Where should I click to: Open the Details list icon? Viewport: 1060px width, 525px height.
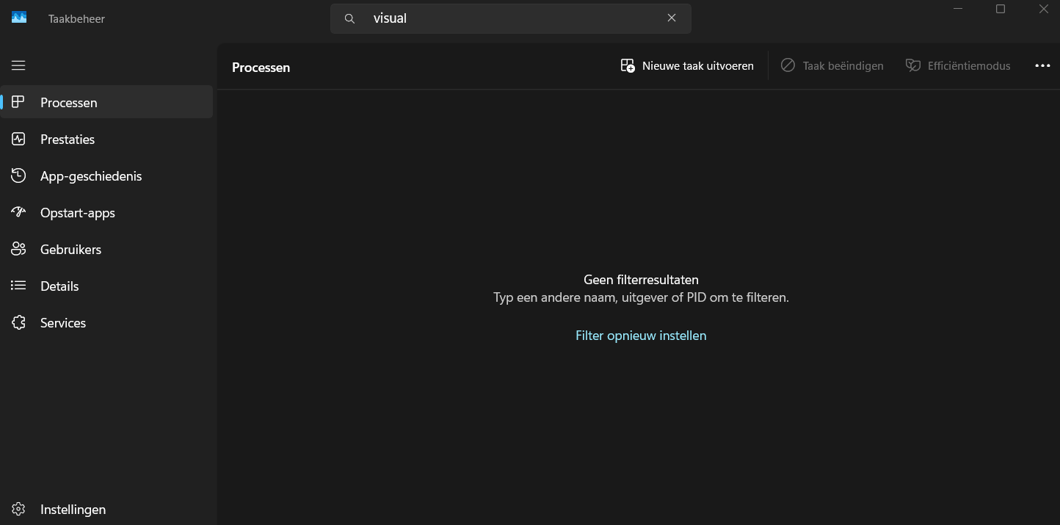click(x=18, y=286)
